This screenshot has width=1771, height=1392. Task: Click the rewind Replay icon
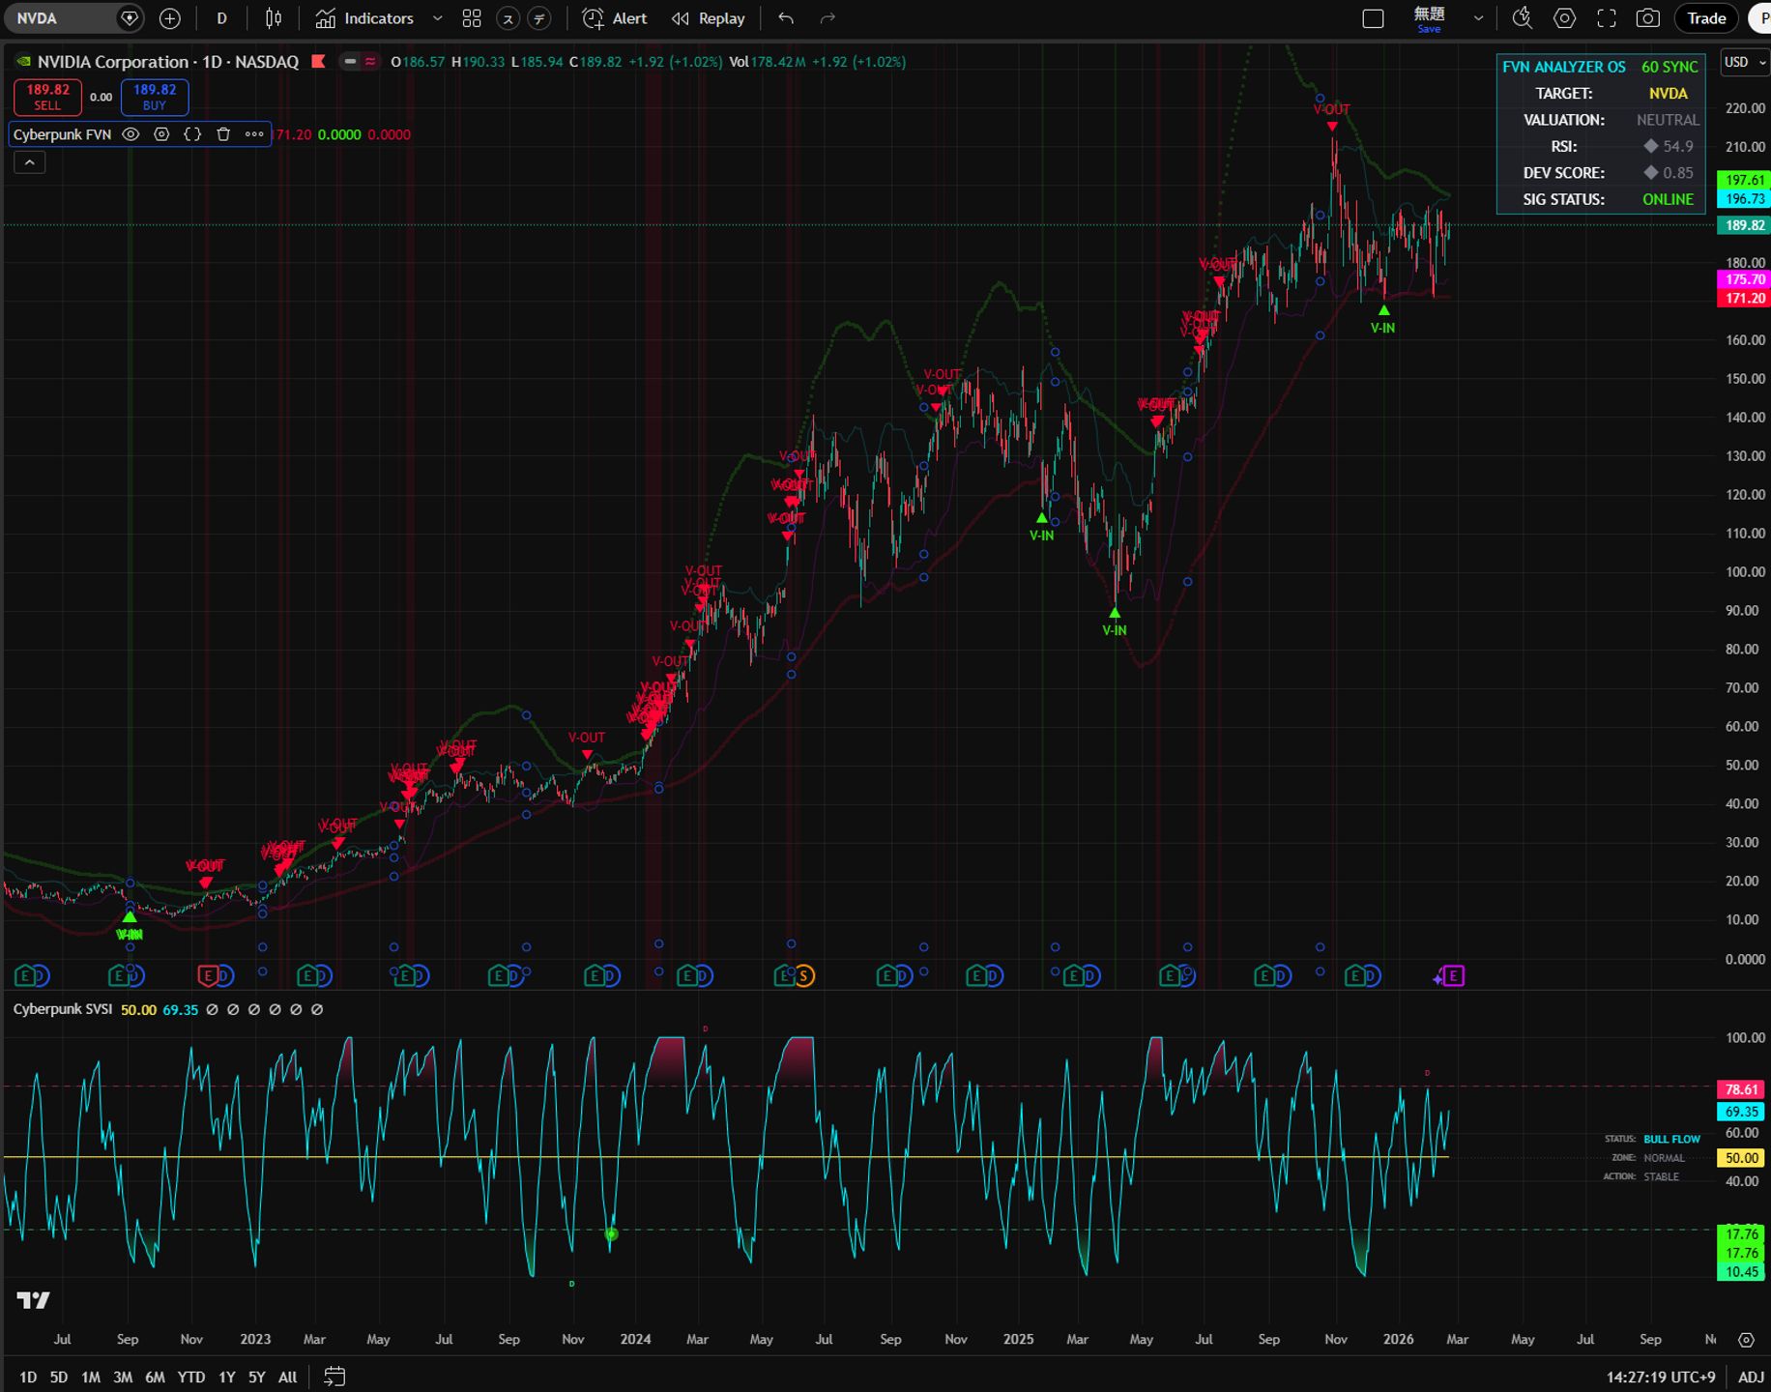pos(681,18)
